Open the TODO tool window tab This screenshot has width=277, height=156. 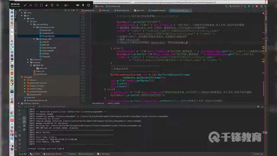tap(35, 154)
